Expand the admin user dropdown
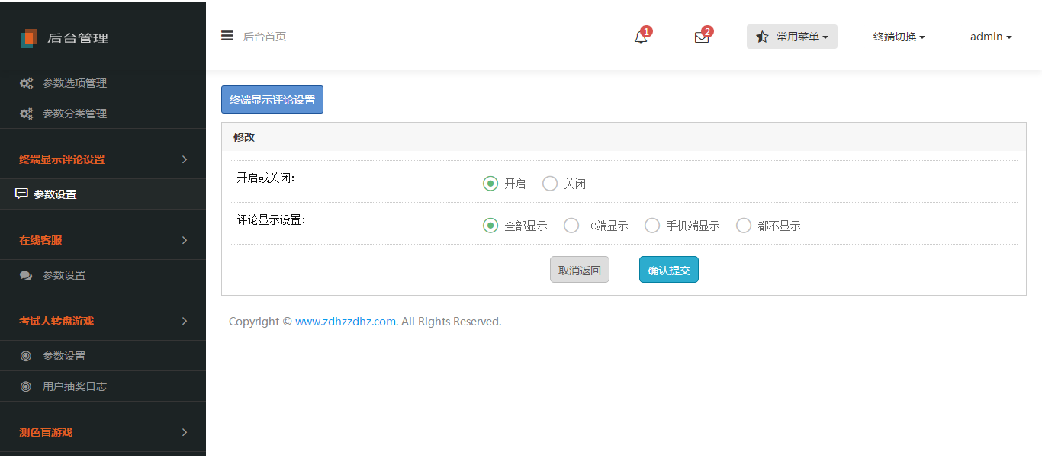 click(990, 37)
